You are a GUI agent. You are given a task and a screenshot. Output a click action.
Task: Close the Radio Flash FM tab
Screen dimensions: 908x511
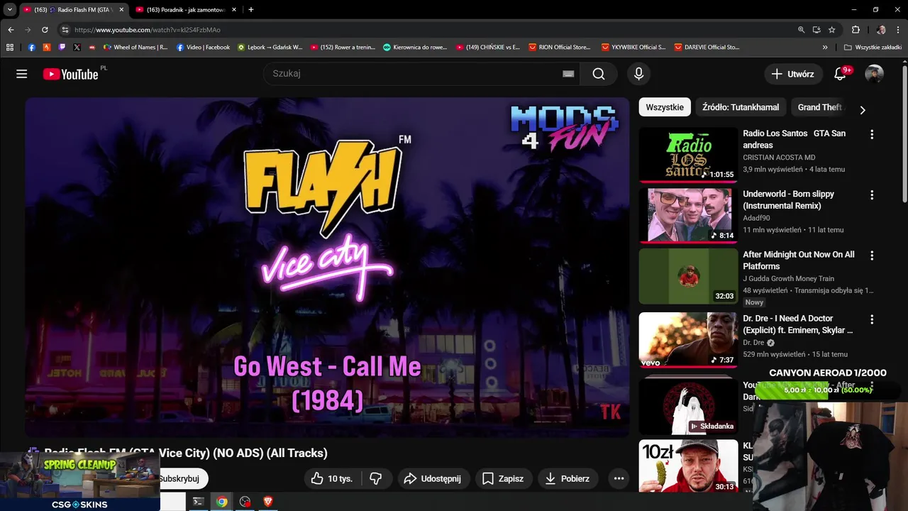[121, 10]
